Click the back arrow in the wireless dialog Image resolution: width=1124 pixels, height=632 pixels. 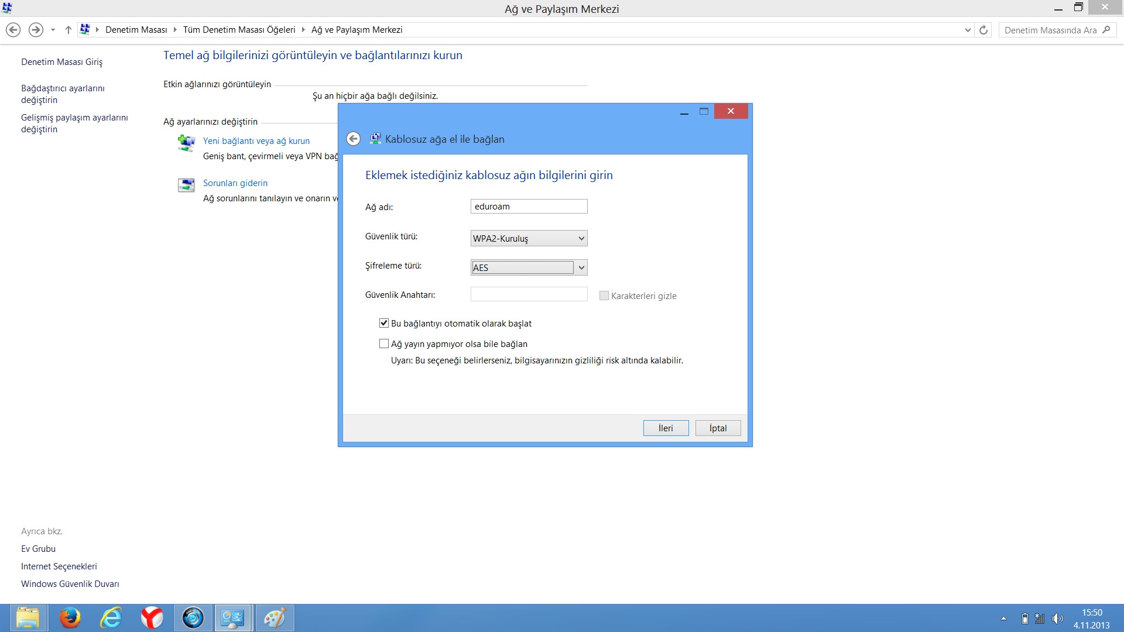(353, 139)
